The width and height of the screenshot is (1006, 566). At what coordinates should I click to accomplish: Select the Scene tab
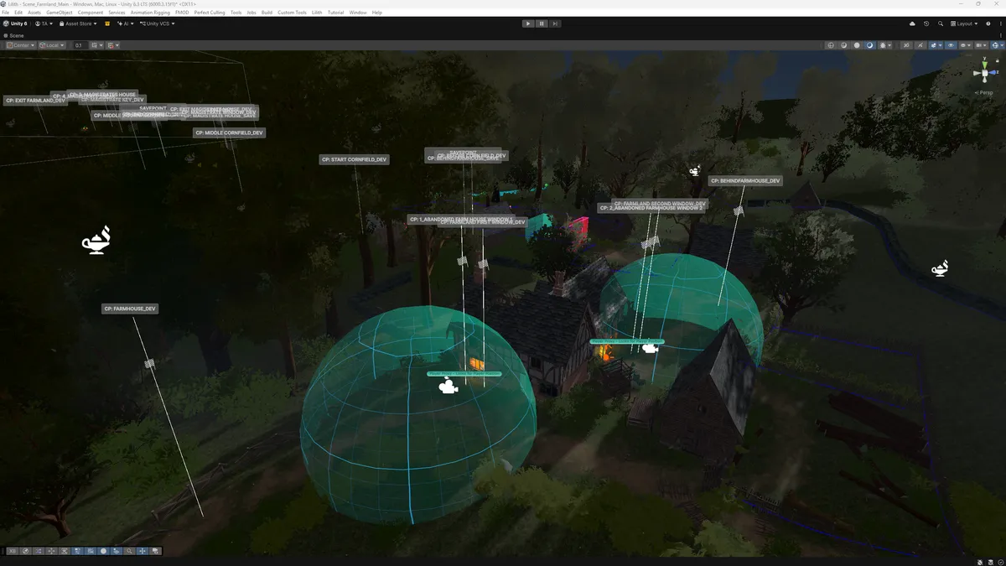tap(14, 35)
